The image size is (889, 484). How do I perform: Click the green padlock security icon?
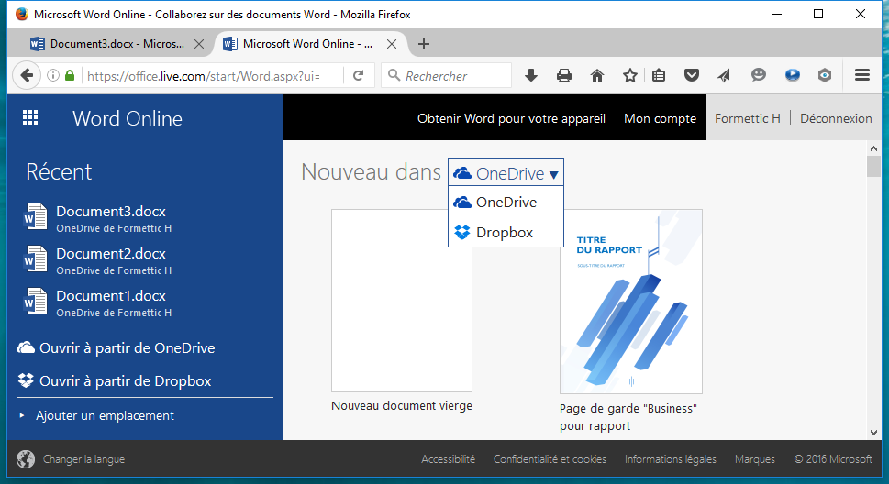pos(70,75)
